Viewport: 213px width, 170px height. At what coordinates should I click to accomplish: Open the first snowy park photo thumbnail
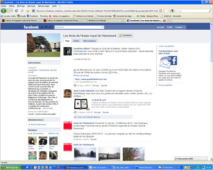85,154
